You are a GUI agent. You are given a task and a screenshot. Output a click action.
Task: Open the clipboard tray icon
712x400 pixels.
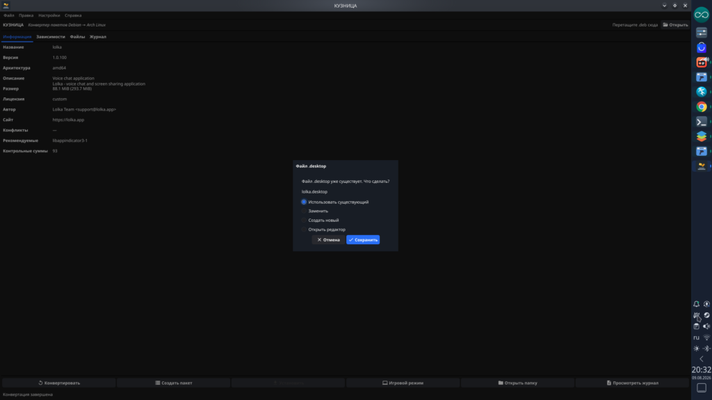[696, 326]
